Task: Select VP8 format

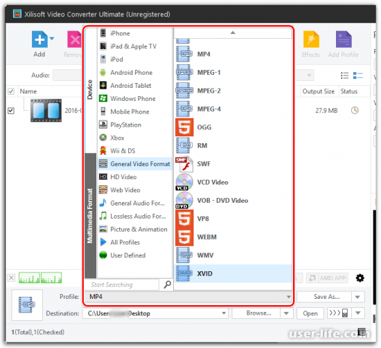Action: 233,219
